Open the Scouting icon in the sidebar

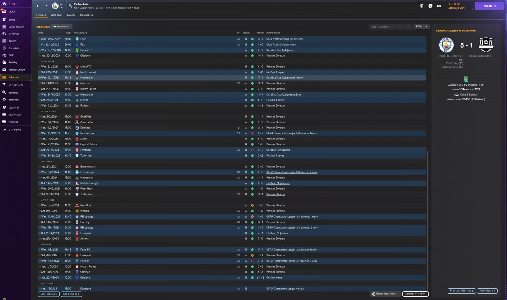4,92
